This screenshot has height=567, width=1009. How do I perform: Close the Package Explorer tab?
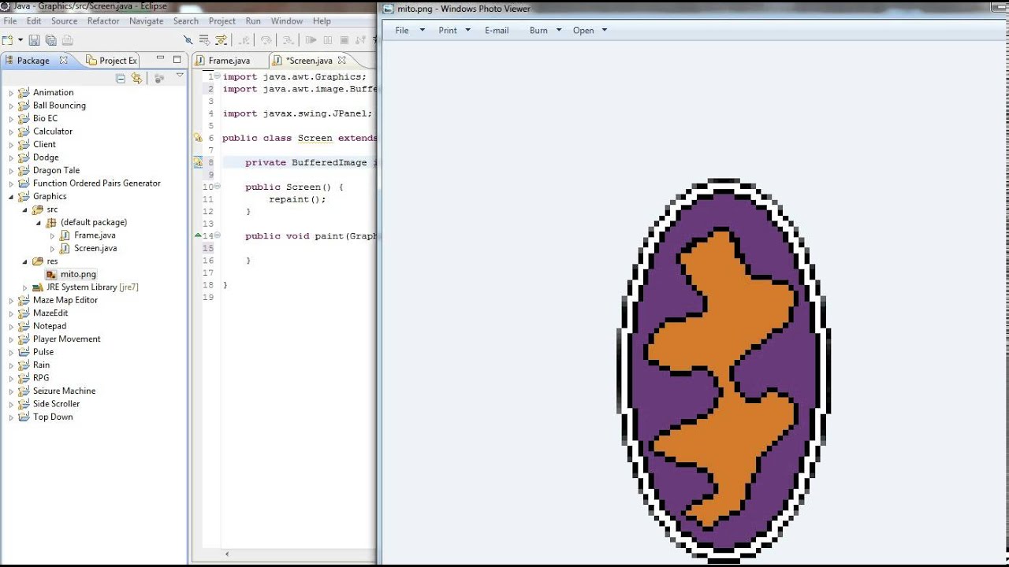click(x=64, y=61)
